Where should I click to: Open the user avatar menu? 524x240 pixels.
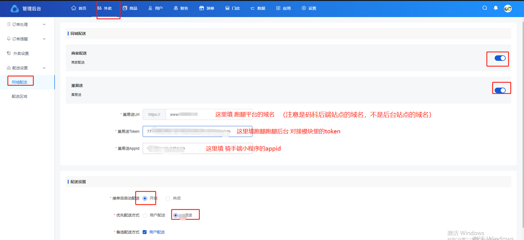[508, 9]
